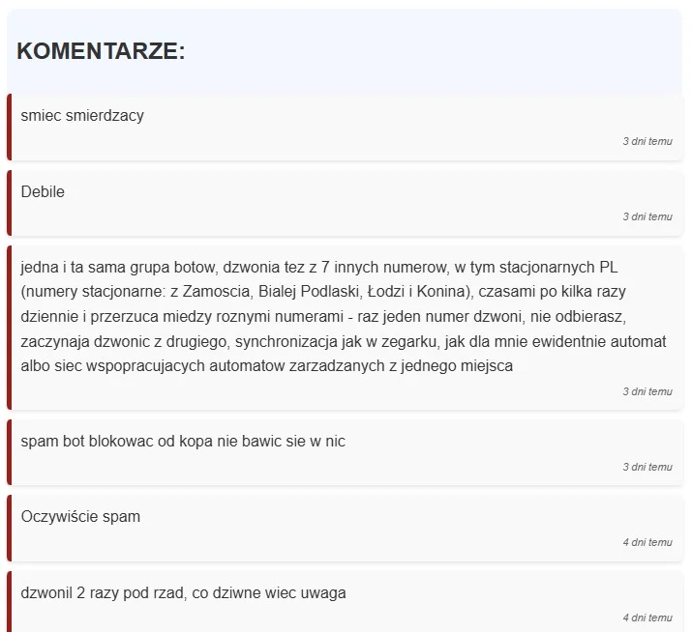Select the "smiec smierdzacy" comment text
This screenshot has height=632, width=692.
(82, 115)
